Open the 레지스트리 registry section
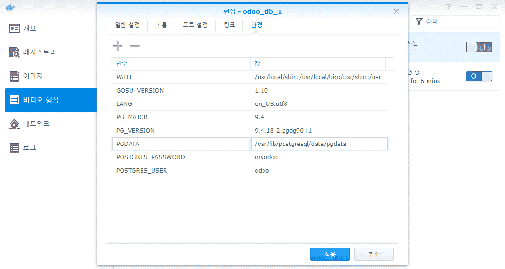Screen dimensions: 505x269 51,52
